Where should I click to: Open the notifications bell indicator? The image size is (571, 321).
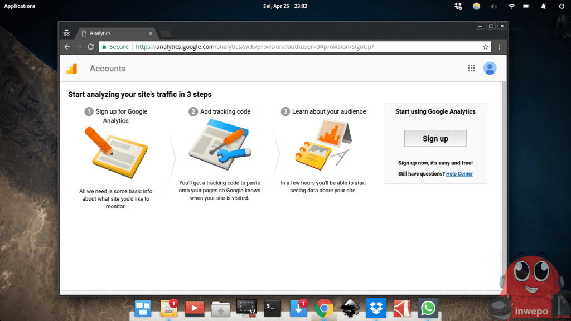[x=543, y=6]
